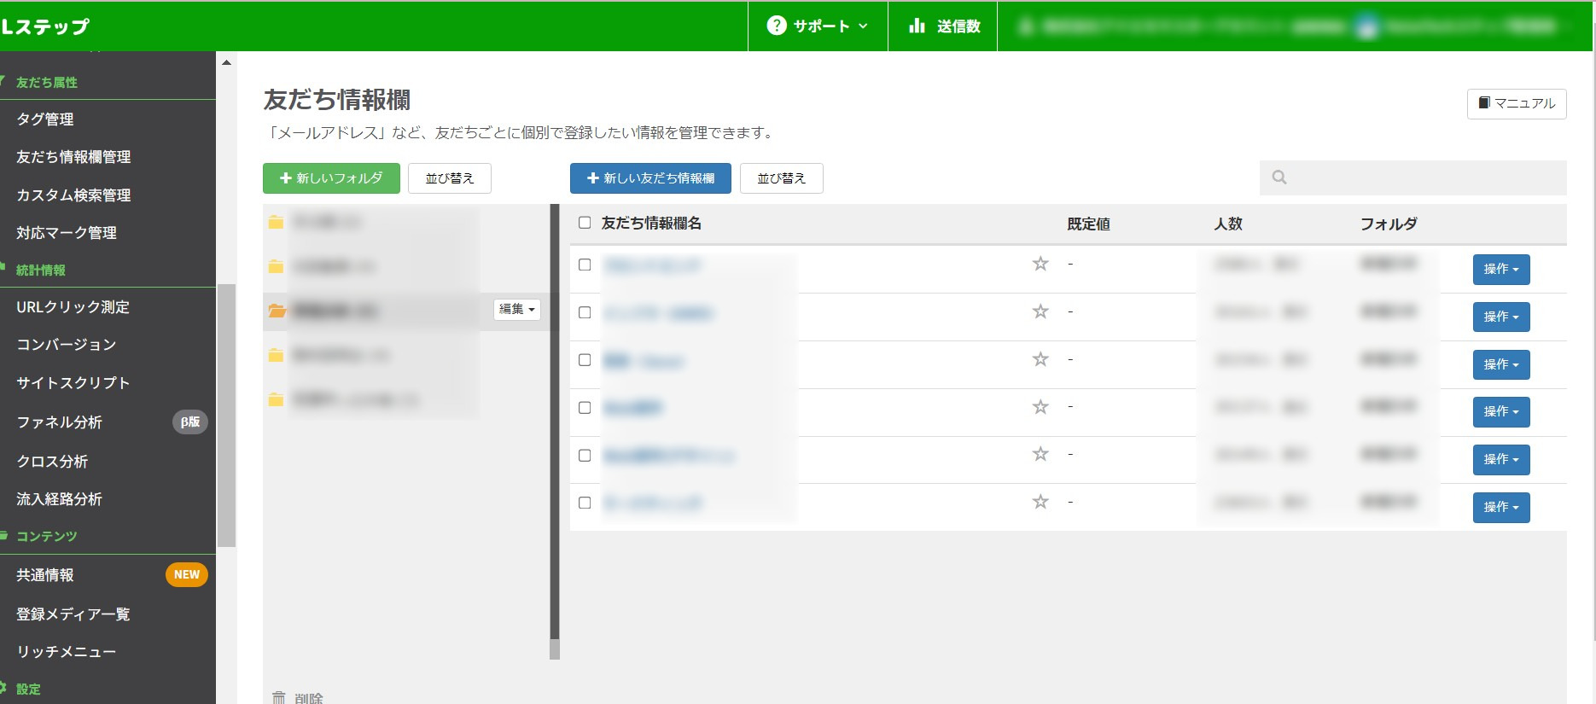Open the third row's 操作 dropdown
1596x704 pixels.
click(1501, 364)
